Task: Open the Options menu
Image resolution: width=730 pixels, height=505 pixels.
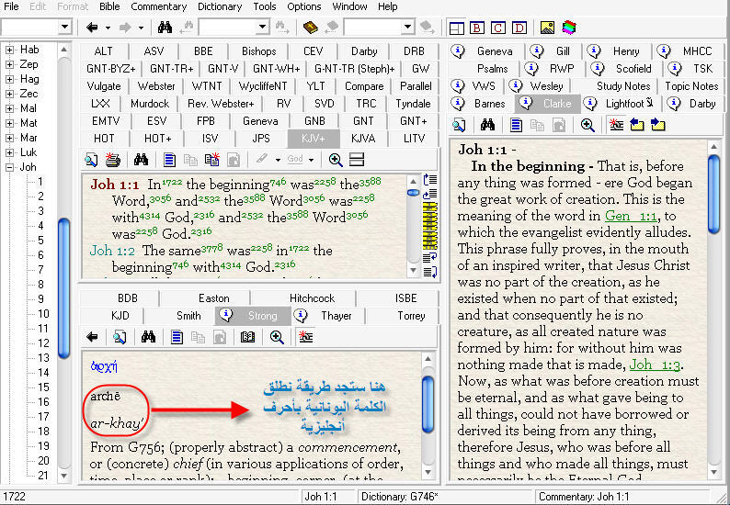Action: click(304, 6)
